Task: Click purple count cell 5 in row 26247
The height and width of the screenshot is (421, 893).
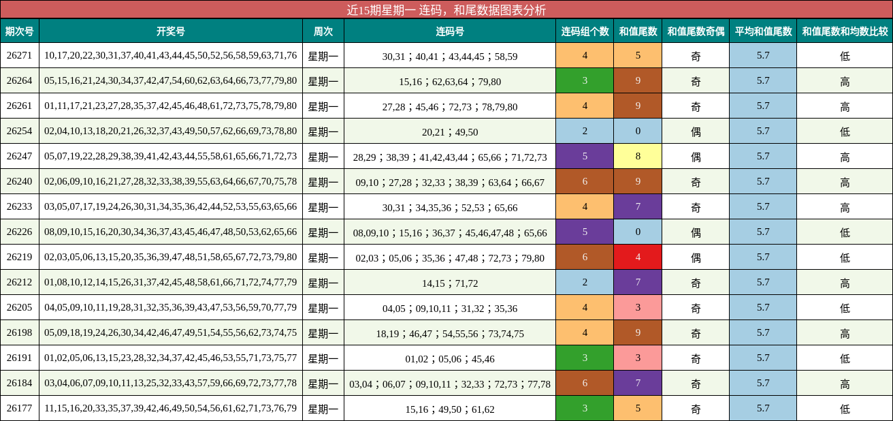Action: [585, 156]
